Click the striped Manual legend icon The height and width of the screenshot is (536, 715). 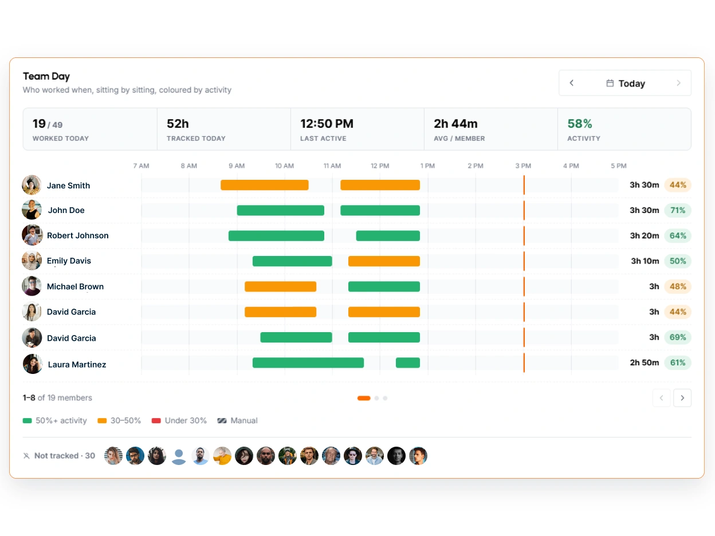click(222, 420)
